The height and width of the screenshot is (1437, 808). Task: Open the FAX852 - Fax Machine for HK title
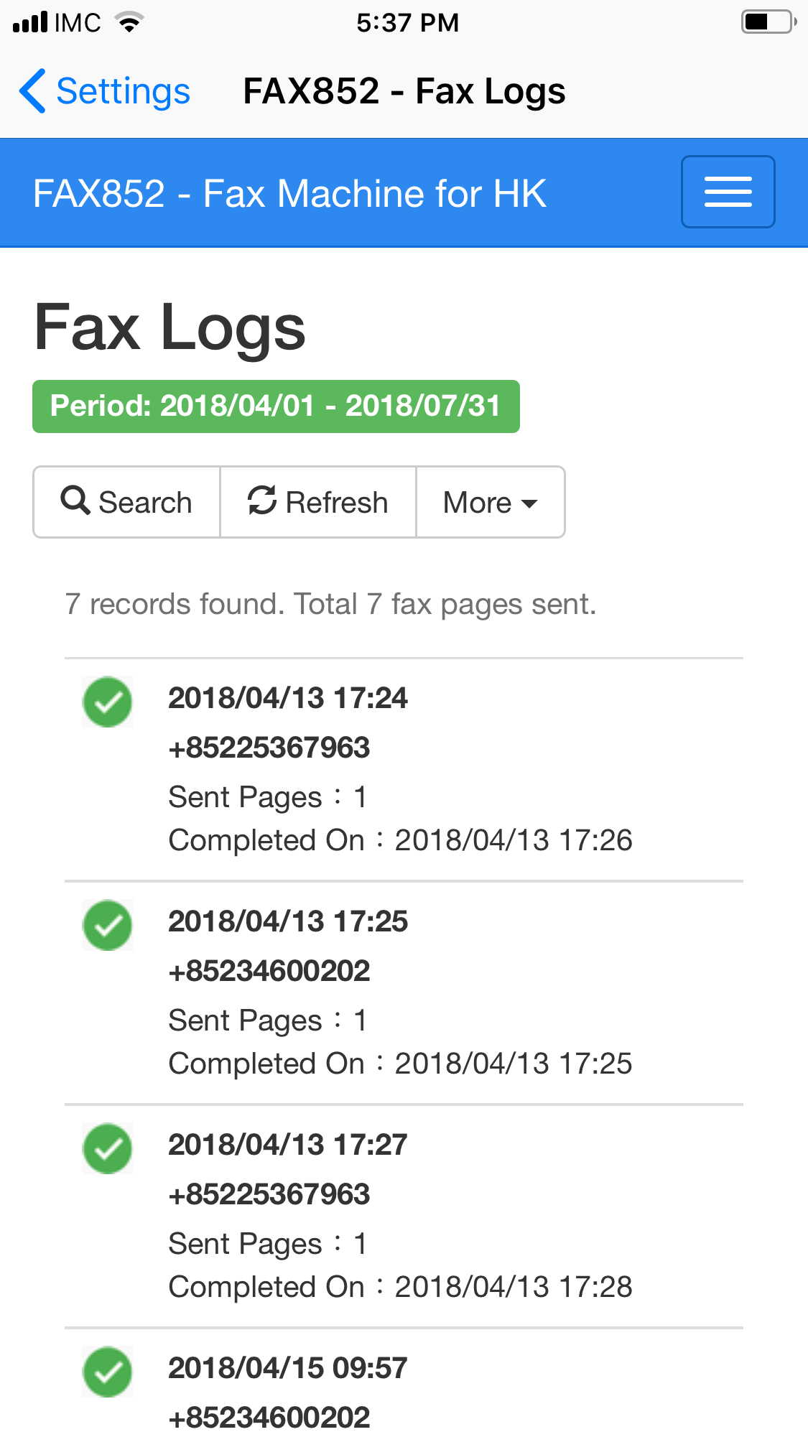[289, 193]
